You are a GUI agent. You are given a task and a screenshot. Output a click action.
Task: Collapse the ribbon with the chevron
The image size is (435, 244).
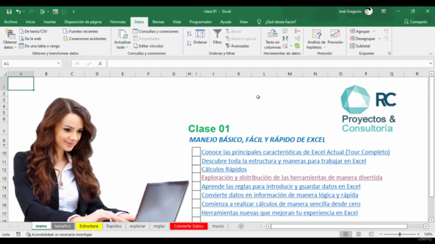[x=430, y=54]
